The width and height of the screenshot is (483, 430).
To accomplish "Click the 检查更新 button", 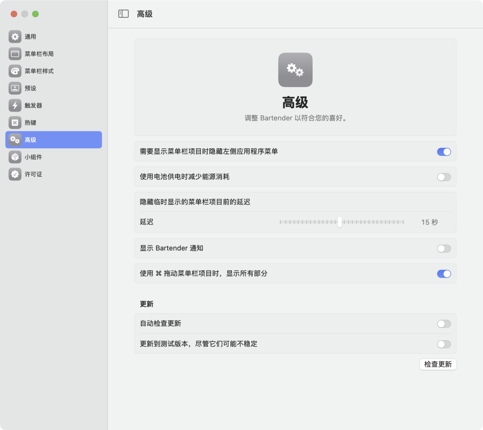I will click(438, 364).
